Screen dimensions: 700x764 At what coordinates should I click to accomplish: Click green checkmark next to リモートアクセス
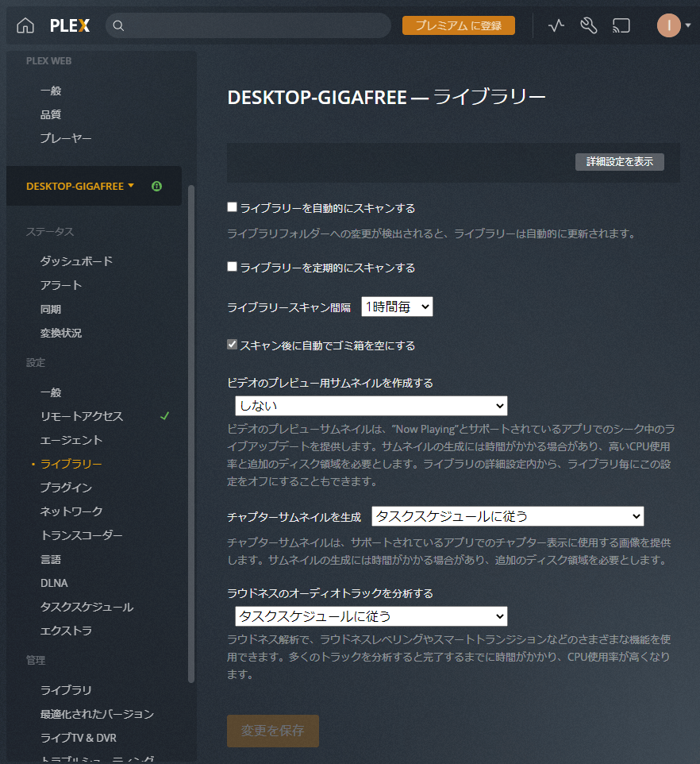point(165,416)
